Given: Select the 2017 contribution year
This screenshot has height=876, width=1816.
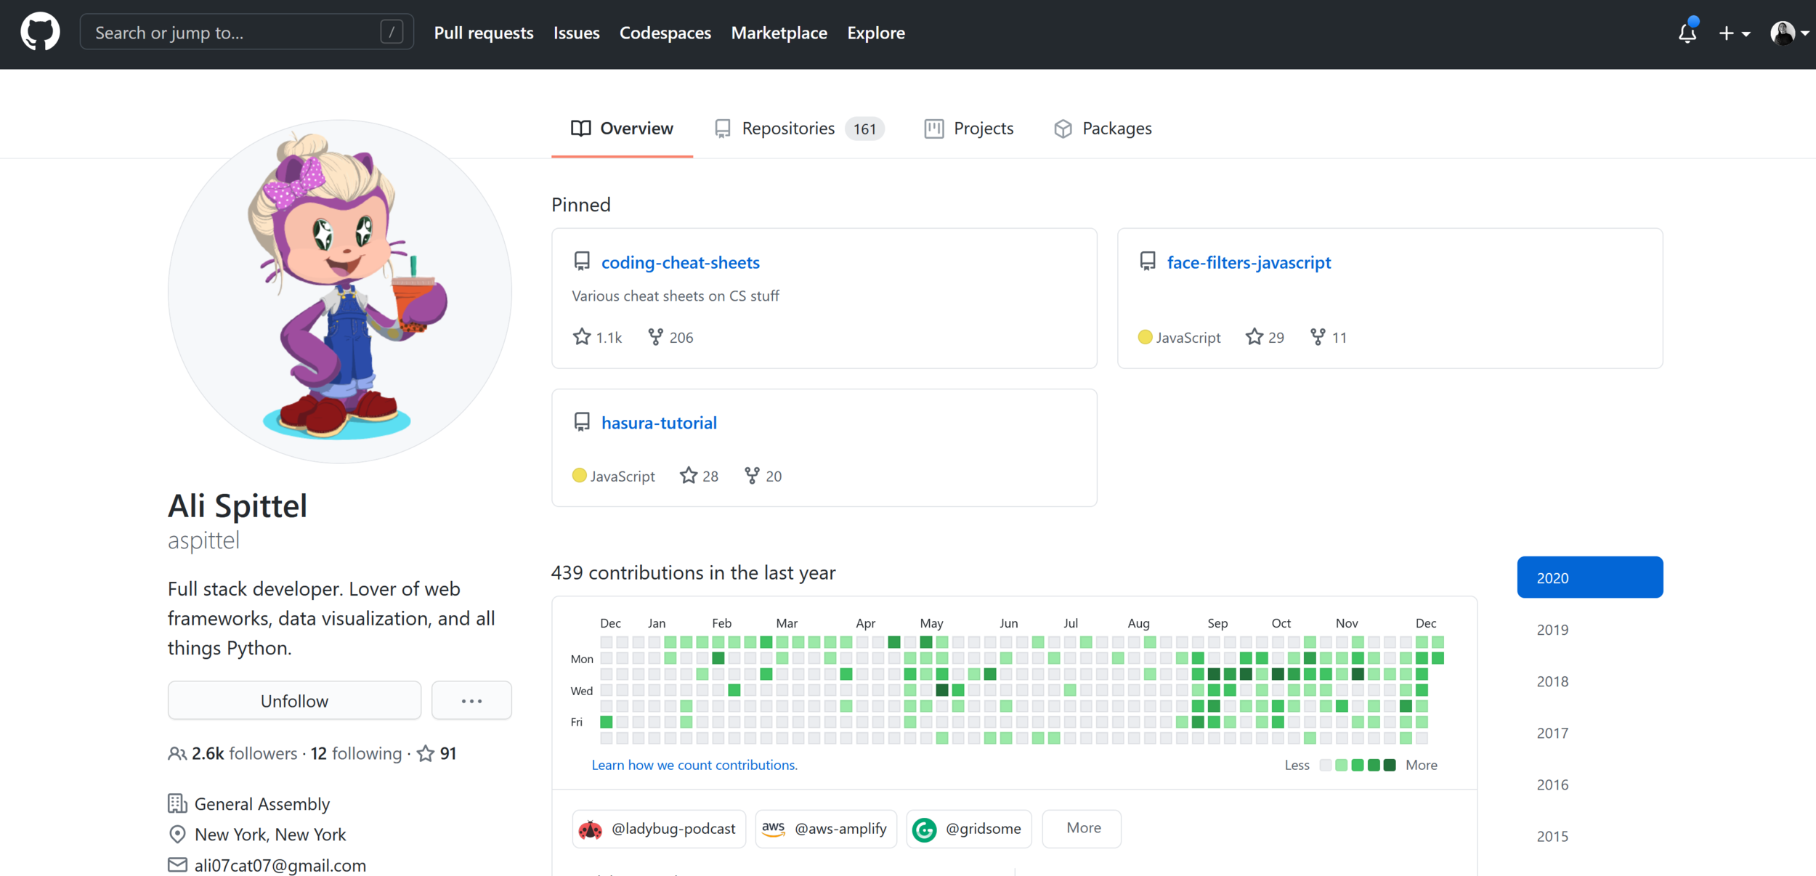Looking at the screenshot, I should click(1552, 733).
